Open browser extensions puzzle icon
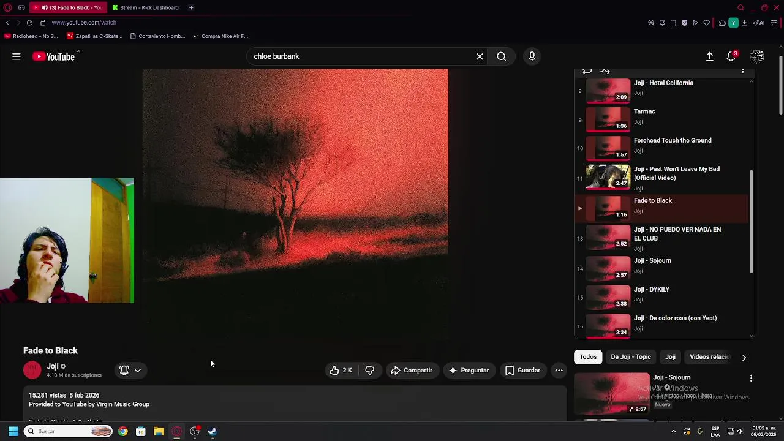 722,23
